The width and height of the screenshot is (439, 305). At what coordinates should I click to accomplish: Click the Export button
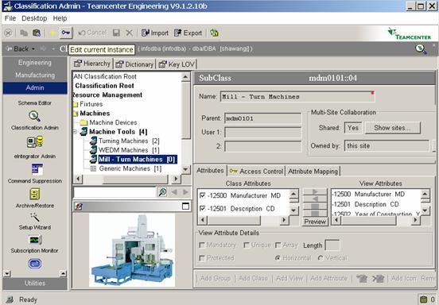click(x=188, y=33)
